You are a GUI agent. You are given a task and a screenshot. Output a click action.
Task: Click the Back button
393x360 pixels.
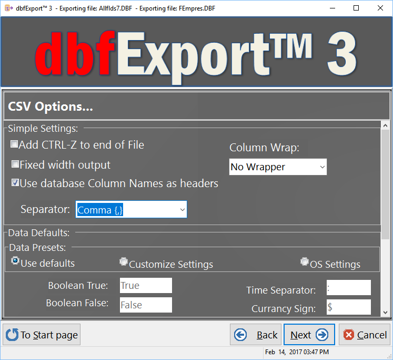tap(256, 335)
